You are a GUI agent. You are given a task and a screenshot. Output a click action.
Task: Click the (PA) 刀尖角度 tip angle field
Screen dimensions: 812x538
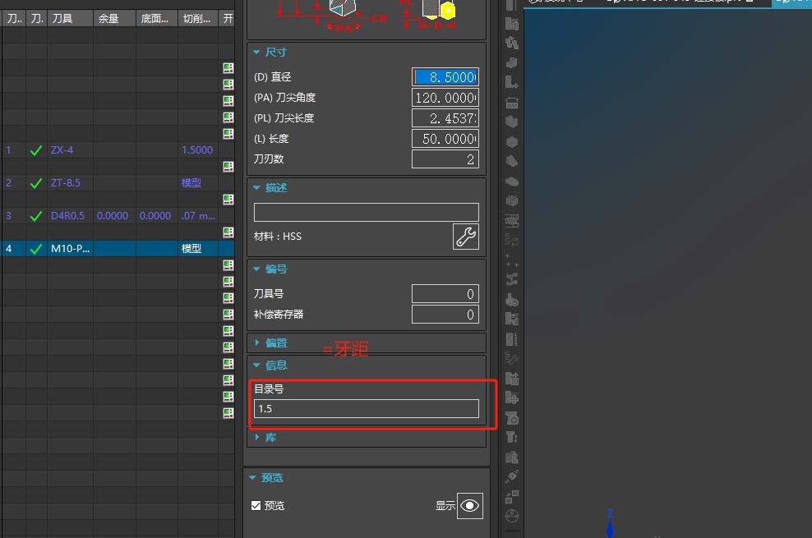point(445,98)
